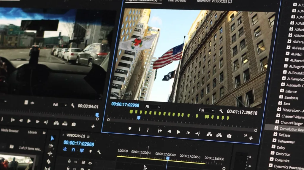
Task: Click the Mark Out button in Program monitor
Action: coord(148,130)
